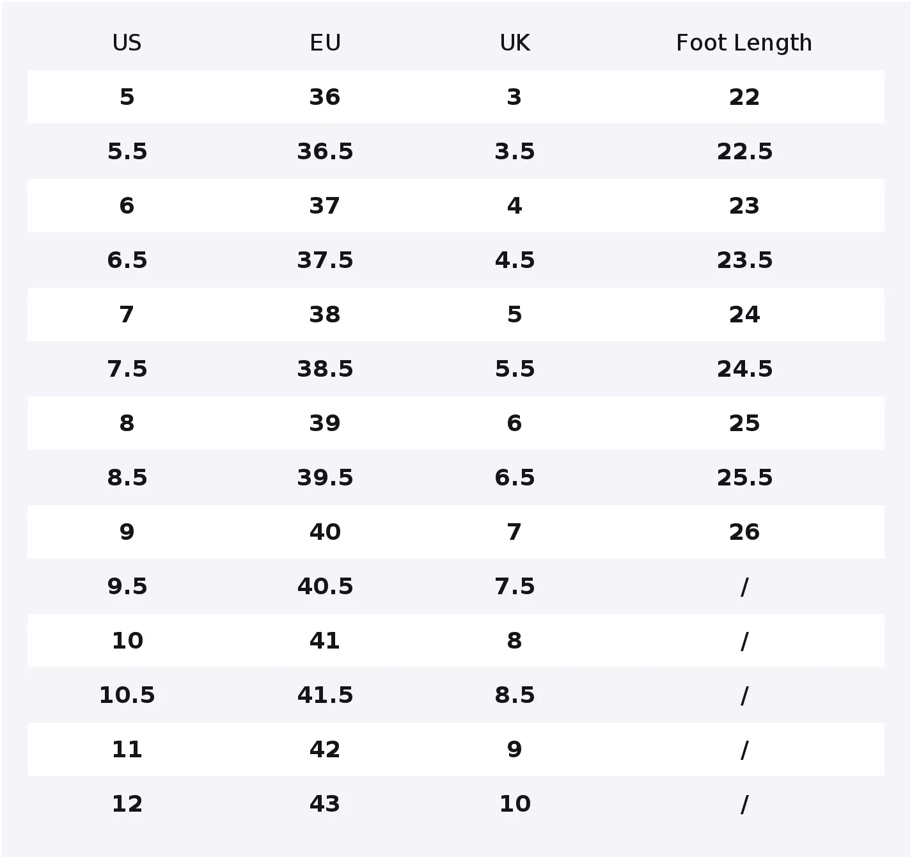Pick UK size 10 cell
Viewport: 912px width, 859px height.
[515, 804]
